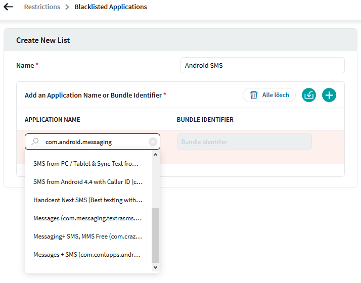Click the magnifier search icon

[x=35, y=142]
